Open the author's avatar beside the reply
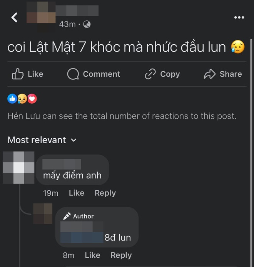 coord(43,213)
